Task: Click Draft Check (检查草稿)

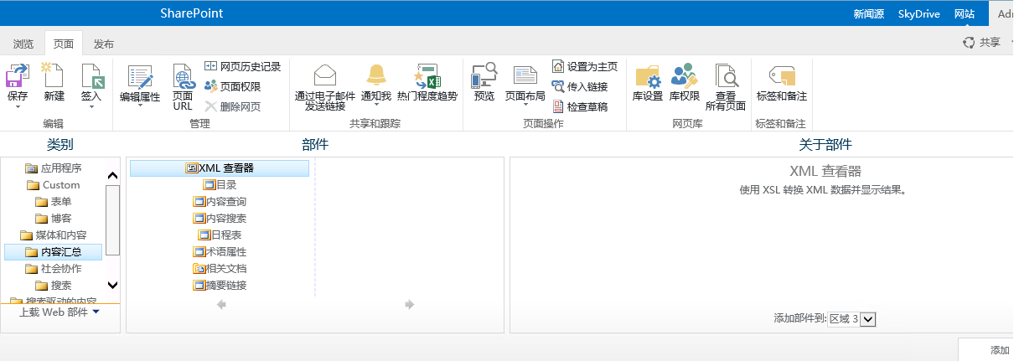Action: point(579,106)
